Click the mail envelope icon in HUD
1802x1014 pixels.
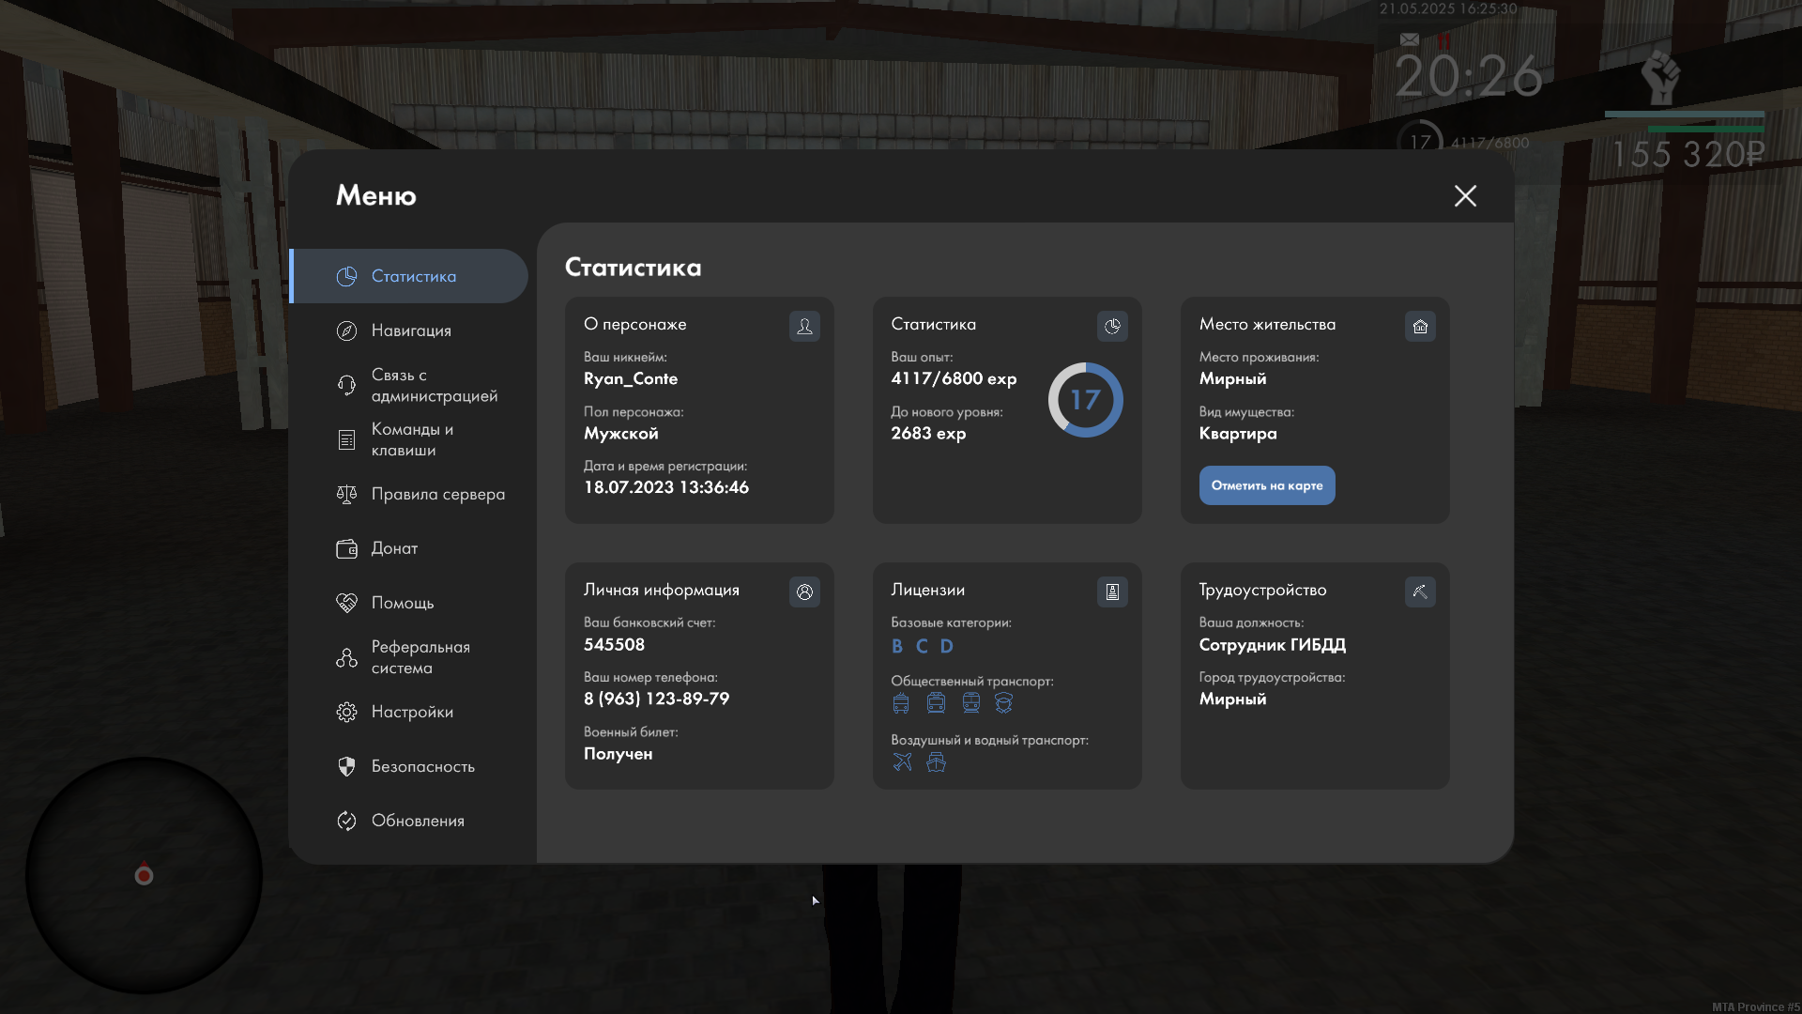tap(1410, 39)
